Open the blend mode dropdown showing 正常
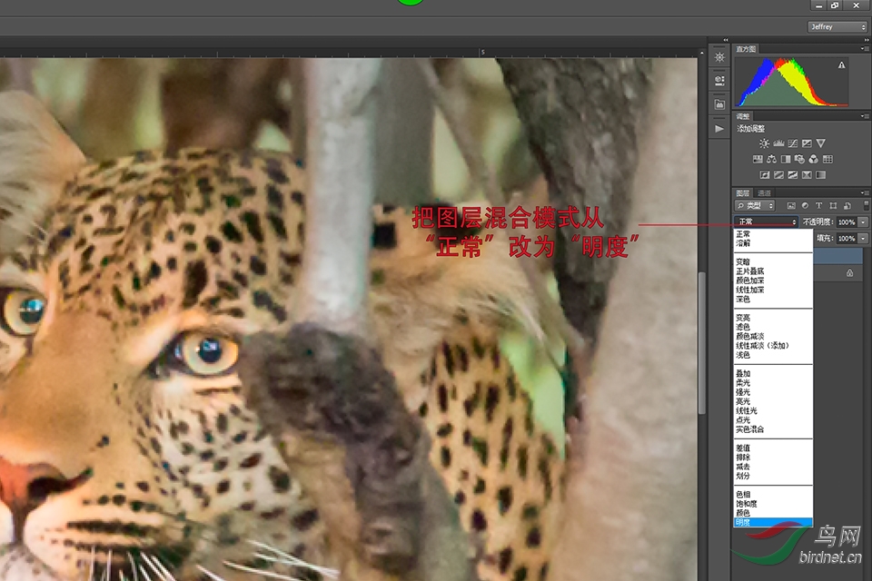 [767, 222]
